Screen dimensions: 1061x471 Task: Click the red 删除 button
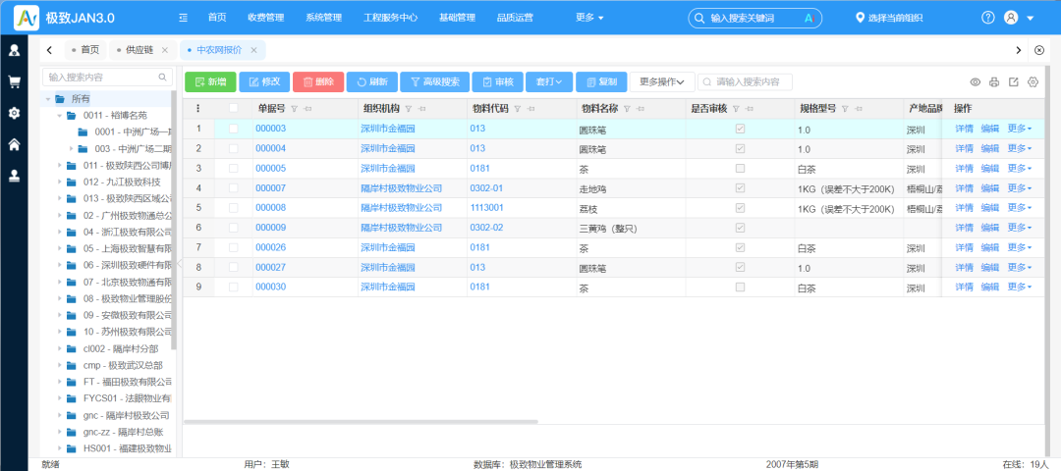tap(318, 82)
